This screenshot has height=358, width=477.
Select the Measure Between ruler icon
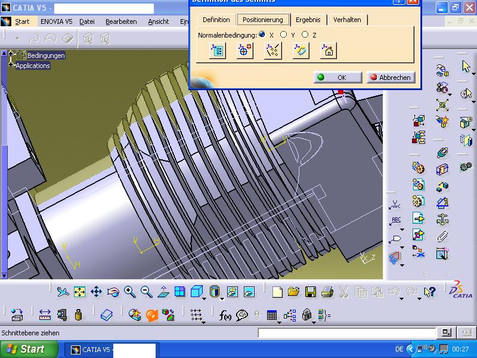pos(45,315)
